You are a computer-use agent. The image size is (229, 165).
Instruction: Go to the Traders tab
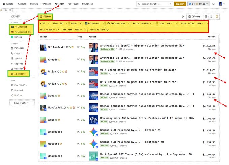pos(34,4)
